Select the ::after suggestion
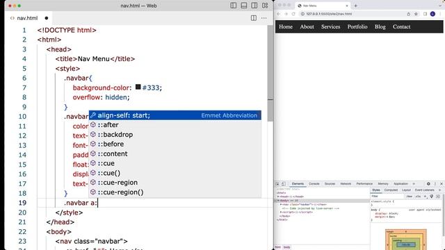This screenshot has height=250, width=445. pyautogui.click(x=175, y=125)
